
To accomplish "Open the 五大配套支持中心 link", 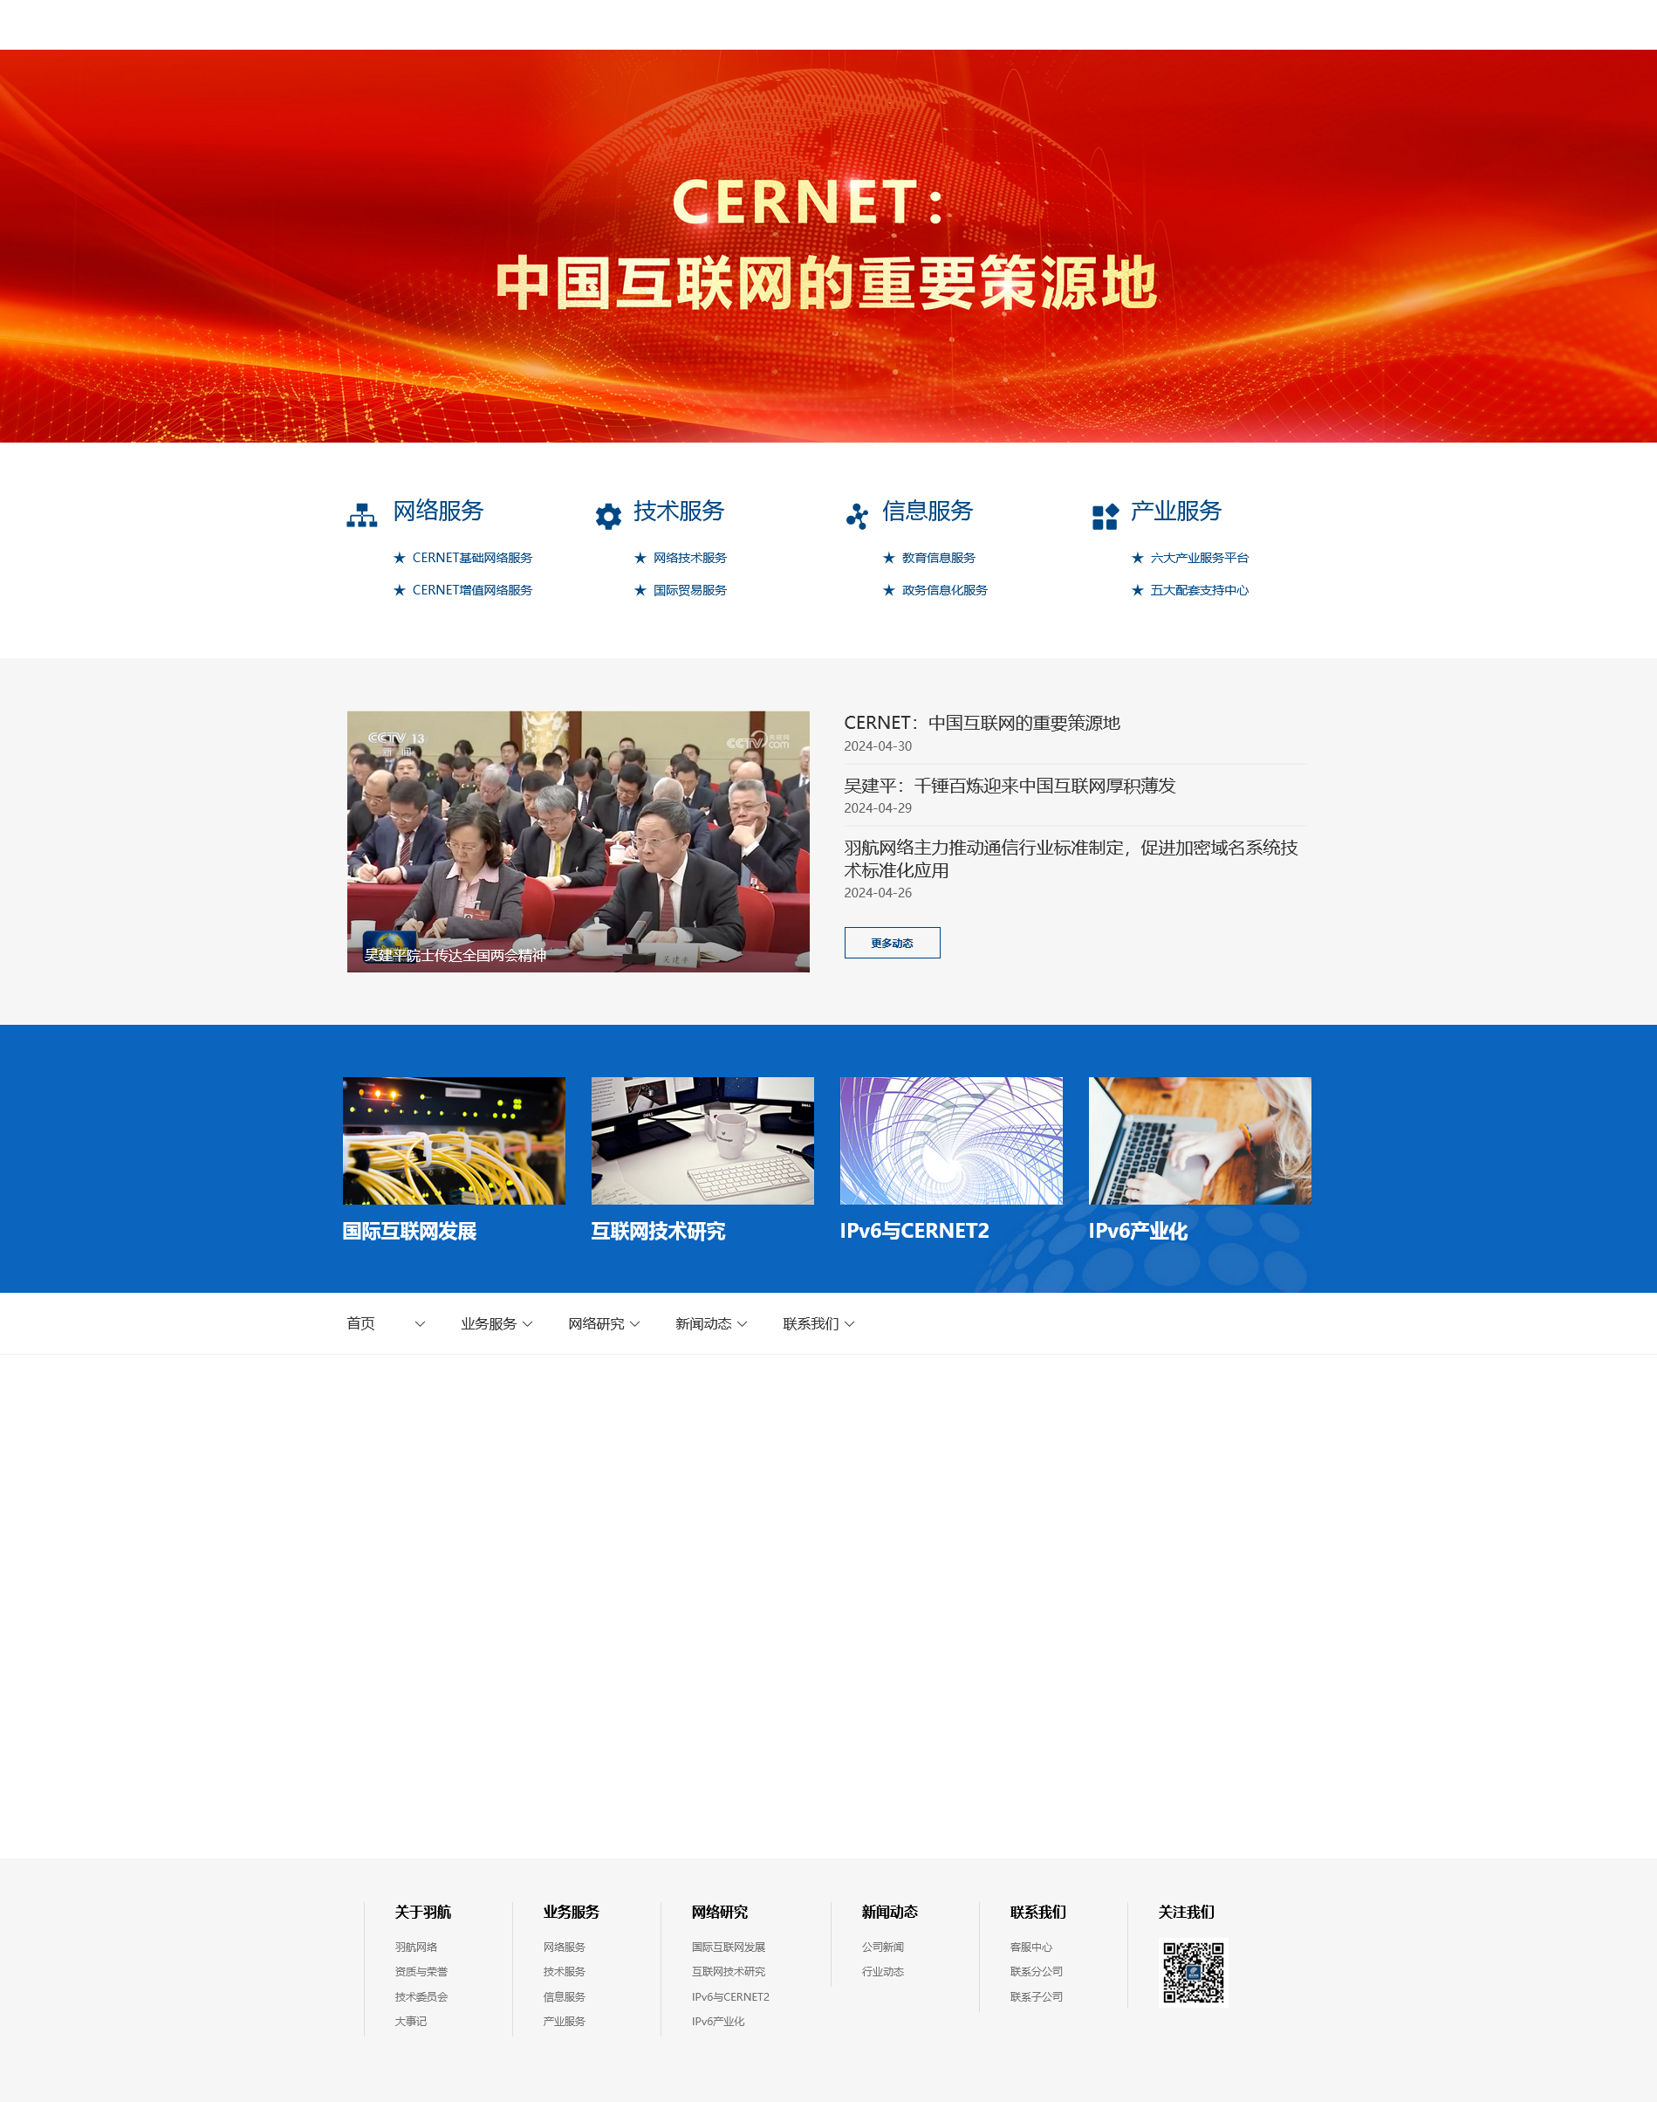I will (x=1199, y=590).
